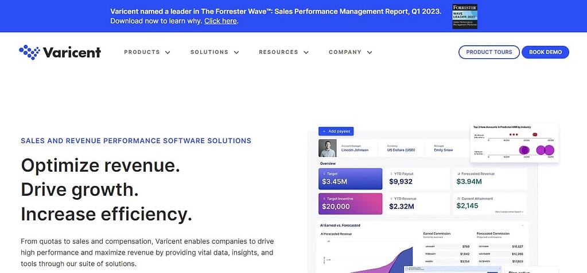Click the $12,266 forecasted commission amount
This screenshot has height=273, width=587.
coord(518,254)
